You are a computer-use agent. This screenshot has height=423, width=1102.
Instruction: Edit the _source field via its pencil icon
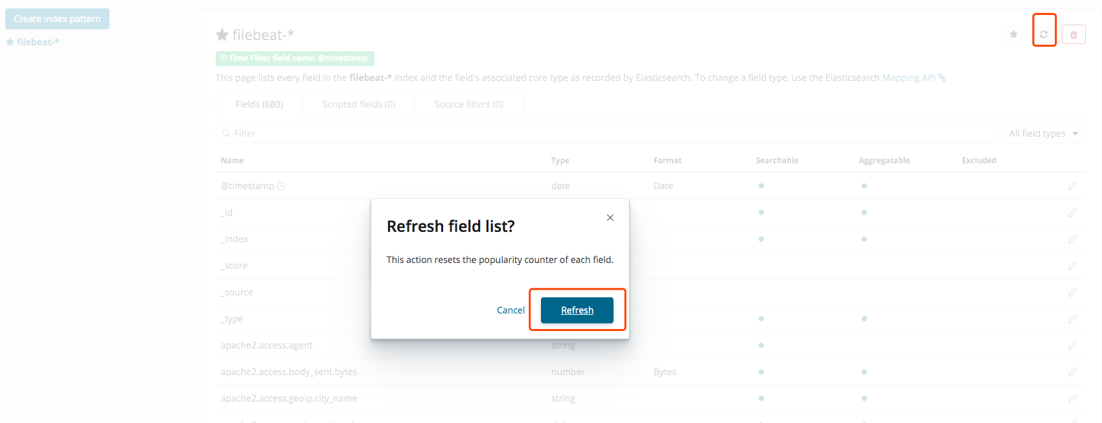[x=1072, y=292]
